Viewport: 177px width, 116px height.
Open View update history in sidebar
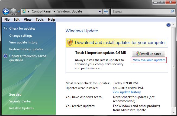point(23,42)
